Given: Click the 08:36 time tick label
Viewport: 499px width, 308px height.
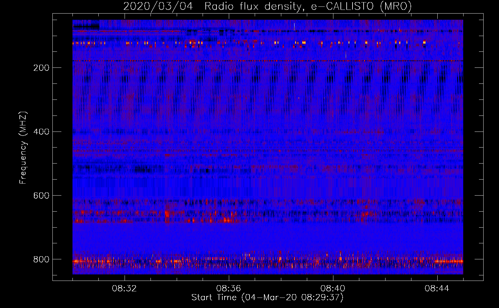Looking at the screenshot, I should pyautogui.click(x=229, y=289).
